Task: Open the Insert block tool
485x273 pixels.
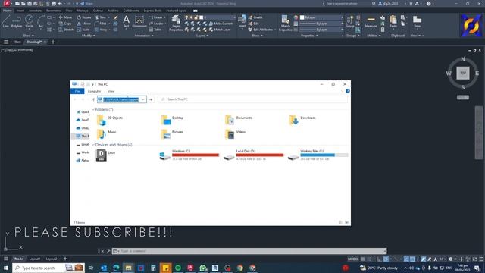Action: [242, 22]
